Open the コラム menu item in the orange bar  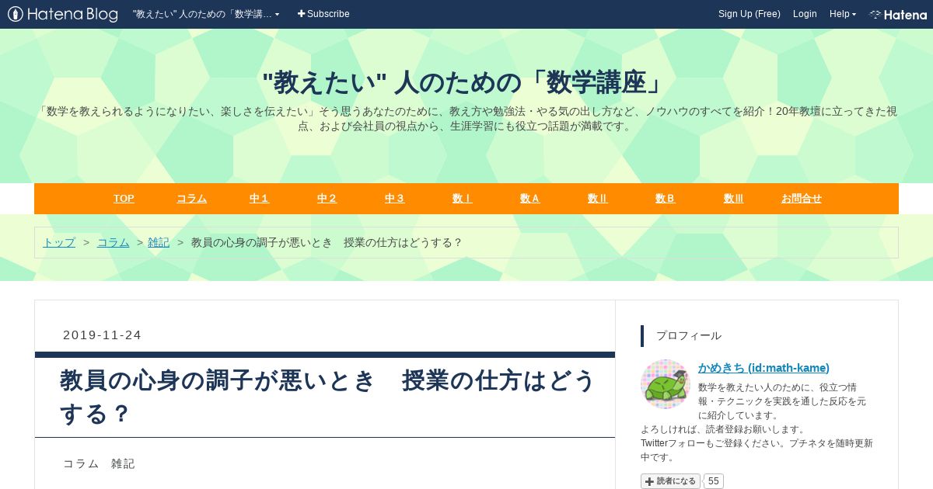click(x=191, y=199)
